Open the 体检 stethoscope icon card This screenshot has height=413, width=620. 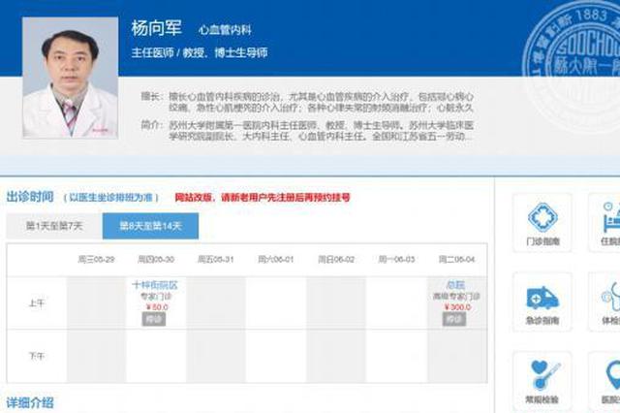pyautogui.click(x=604, y=302)
